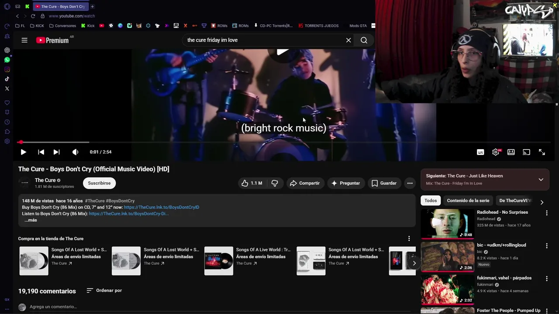Open the BoysDontCry-Di... listen link
This screenshot has width=559, height=314.
128,214
